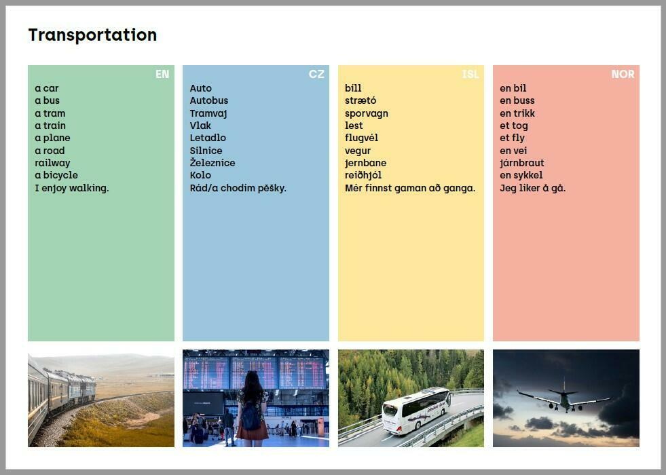Click the Czech word "Železnice"
The width and height of the screenshot is (666, 475).
[212, 163]
